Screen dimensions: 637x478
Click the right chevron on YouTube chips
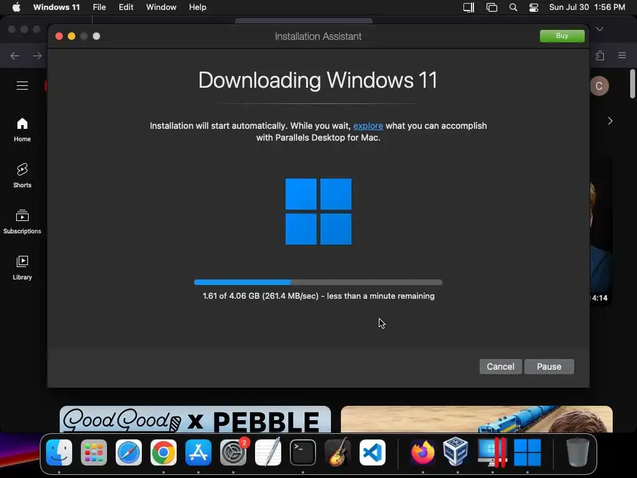(610, 121)
